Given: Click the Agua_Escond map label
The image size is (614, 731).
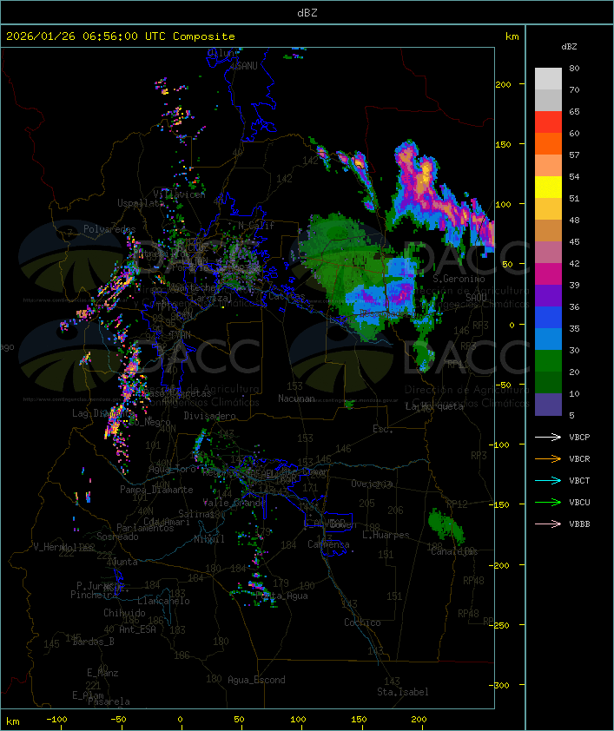Looking at the screenshot, I should click(256, 680).
